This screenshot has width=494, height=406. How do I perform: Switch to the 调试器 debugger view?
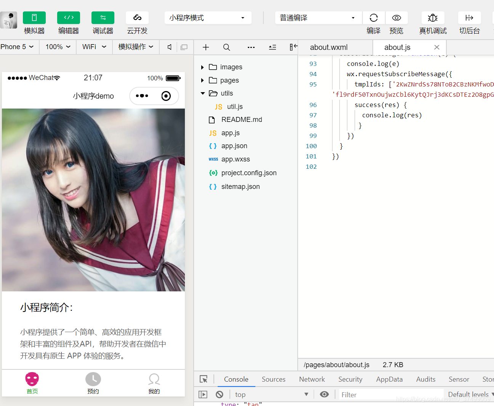(x=103, y=18)
